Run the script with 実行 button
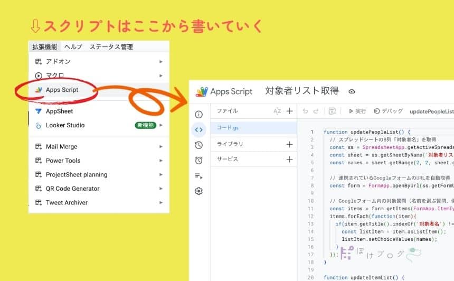Viewport: 454px width, 281px height. 357,111
